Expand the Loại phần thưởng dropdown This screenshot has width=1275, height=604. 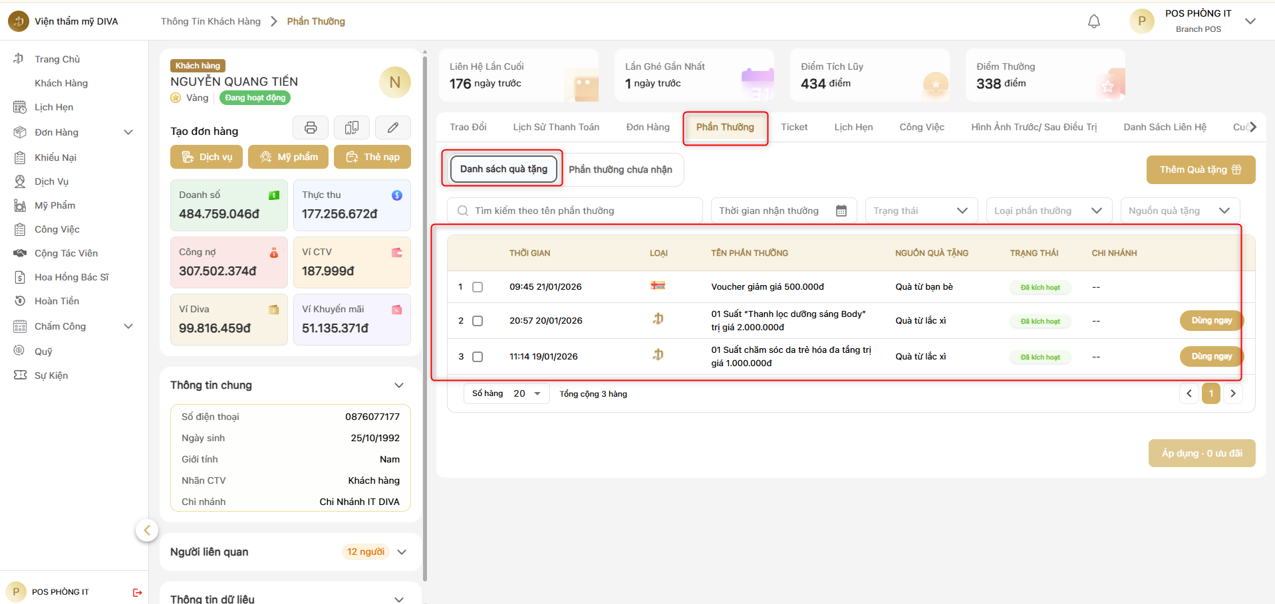tap(1048, 211)
